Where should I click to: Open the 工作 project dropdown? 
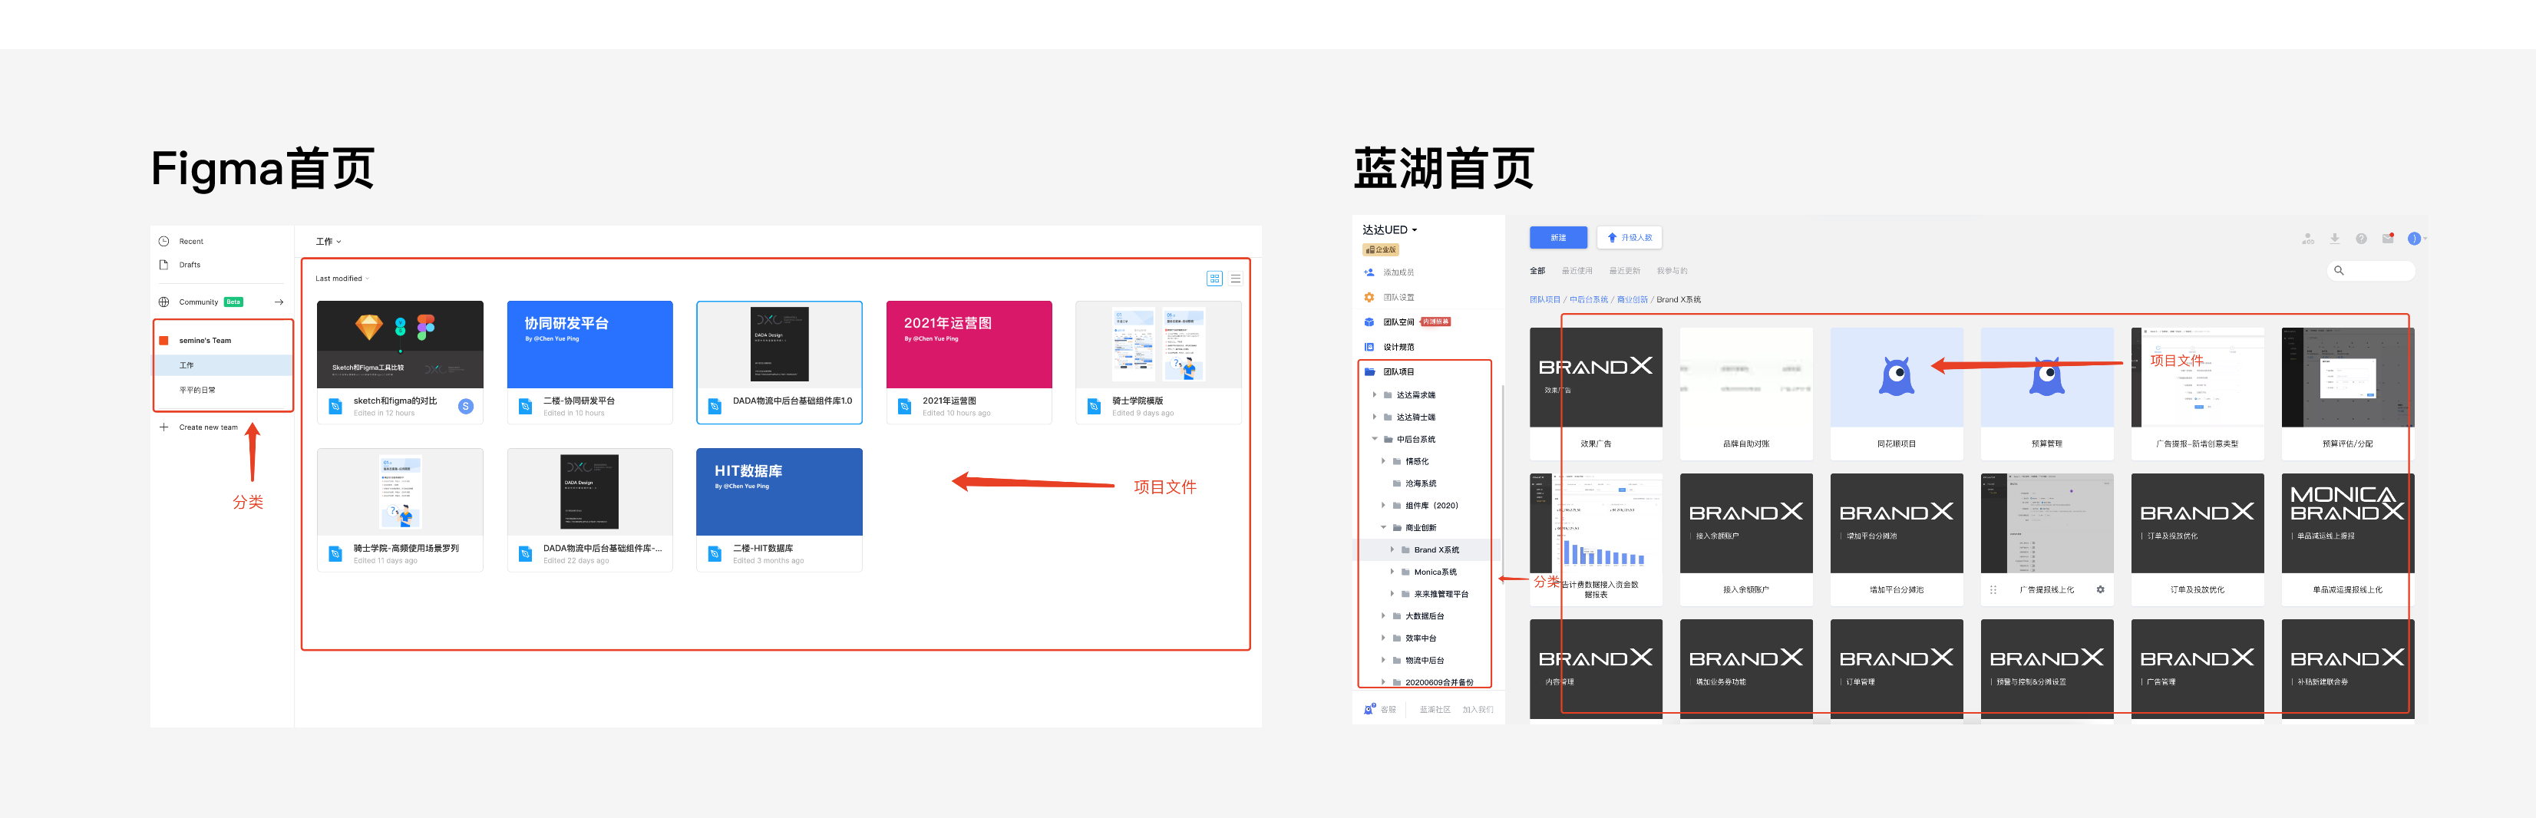tap(328, 241)
